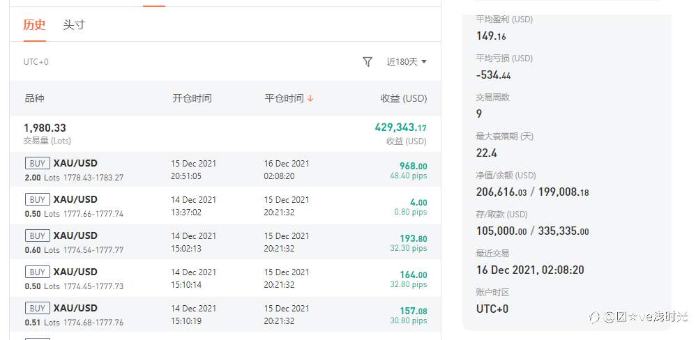Click the 1,980.33 交易量 total
The width and height of the screenshot is (696, 340).
pyautogui.click(x=45, y=128)
